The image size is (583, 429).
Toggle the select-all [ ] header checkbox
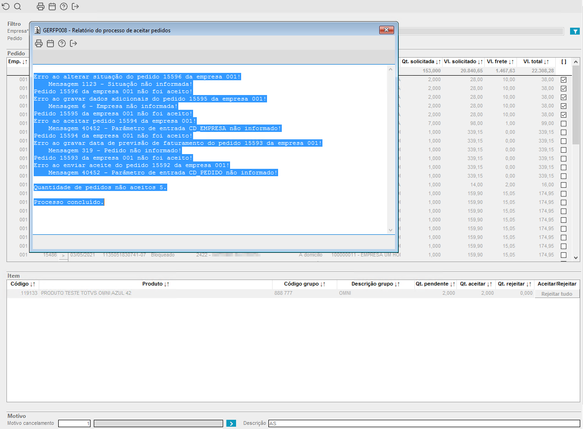[564, 61]
